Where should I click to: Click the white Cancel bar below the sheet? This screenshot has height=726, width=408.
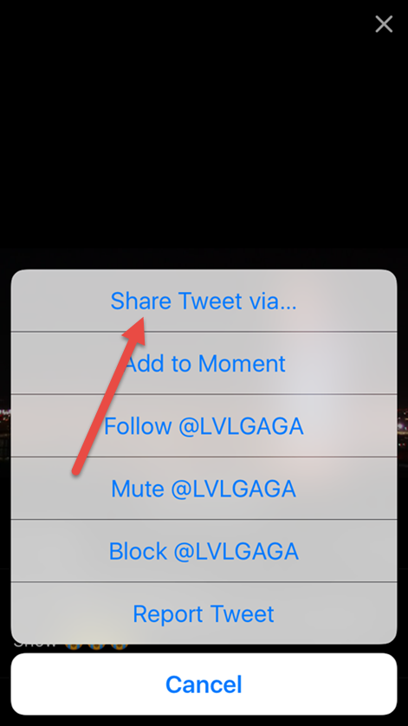[x=204, y=684]
